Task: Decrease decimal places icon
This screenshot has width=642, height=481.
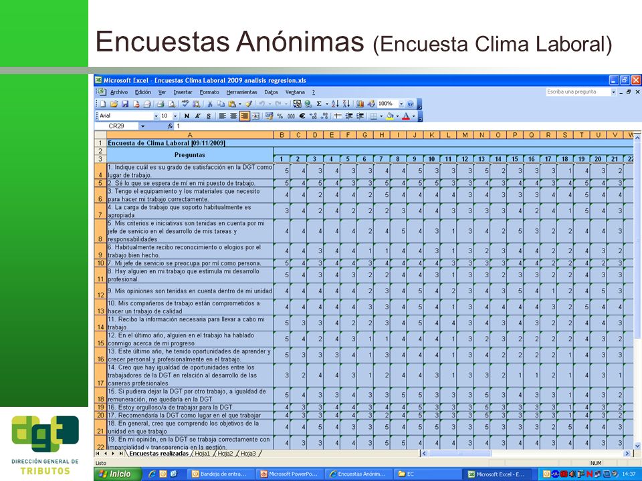Action: tap(324, 116)
